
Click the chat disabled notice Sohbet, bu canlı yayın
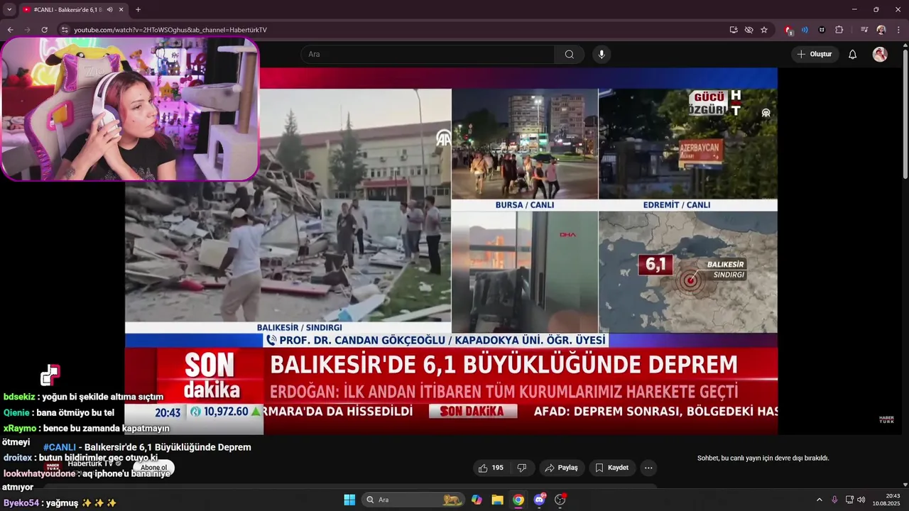click(763, 458)
